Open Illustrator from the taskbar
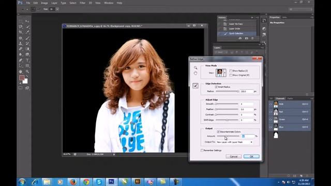 137,181
